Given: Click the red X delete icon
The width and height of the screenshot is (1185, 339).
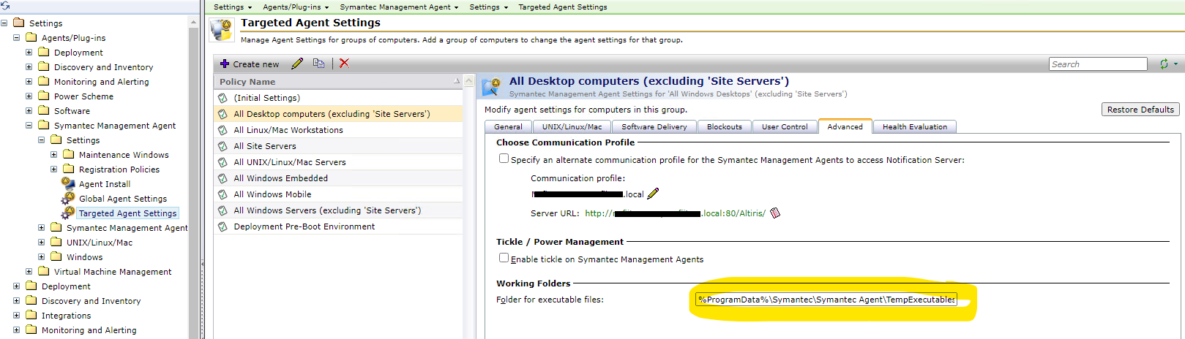Looking at the screenshot, I should pos(344,64).
